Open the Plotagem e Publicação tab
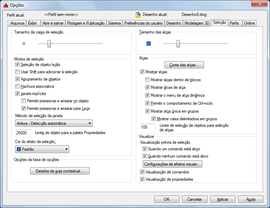The width and height of the screenshot is (270, 208). click(86, 23)
